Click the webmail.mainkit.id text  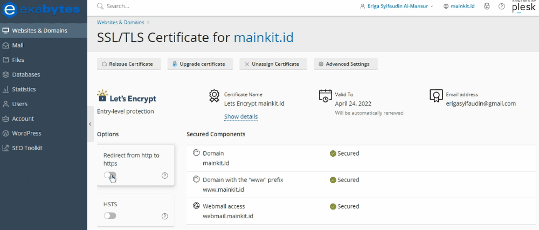[228, 216]
